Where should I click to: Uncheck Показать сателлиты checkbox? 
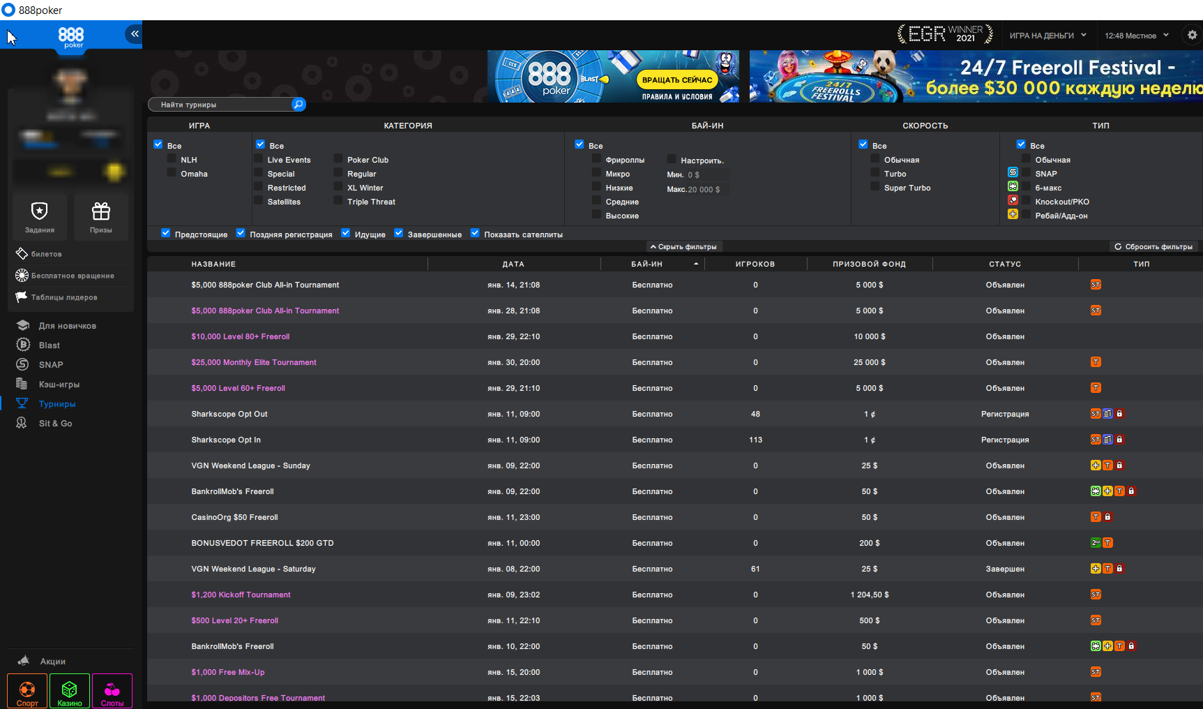point(475,233)
